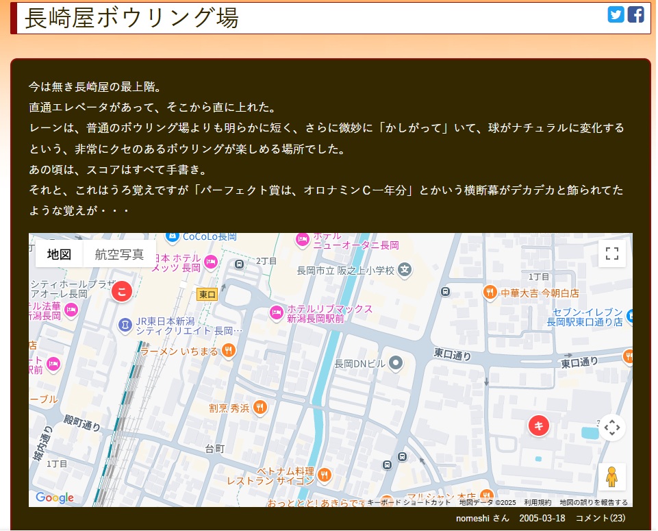Click the line あの頃は、スコアはすべて手書き。

[118, 170]
